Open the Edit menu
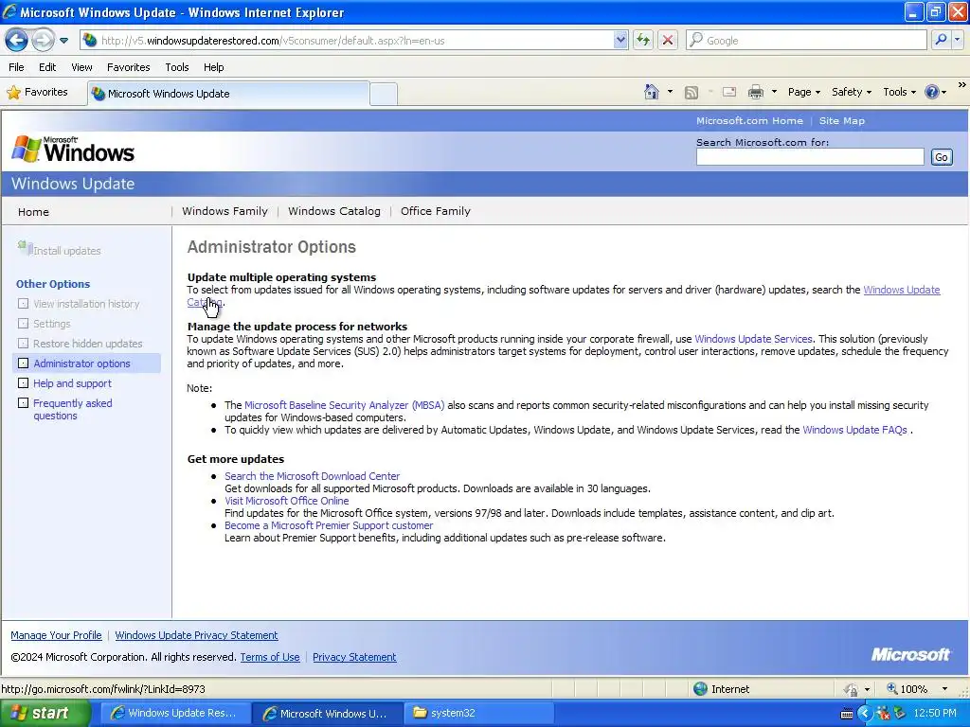This screenshot has width=970, height=727. coord(47,67)
